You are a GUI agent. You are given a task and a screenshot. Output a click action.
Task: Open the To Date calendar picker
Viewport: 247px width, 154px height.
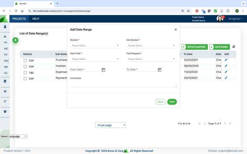tap(159, 70)
